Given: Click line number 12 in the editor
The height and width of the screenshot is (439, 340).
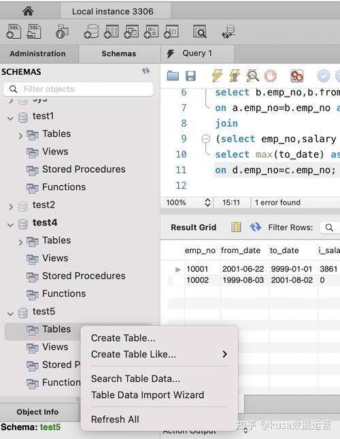Looking at the screenshot, I should point(181,185).
